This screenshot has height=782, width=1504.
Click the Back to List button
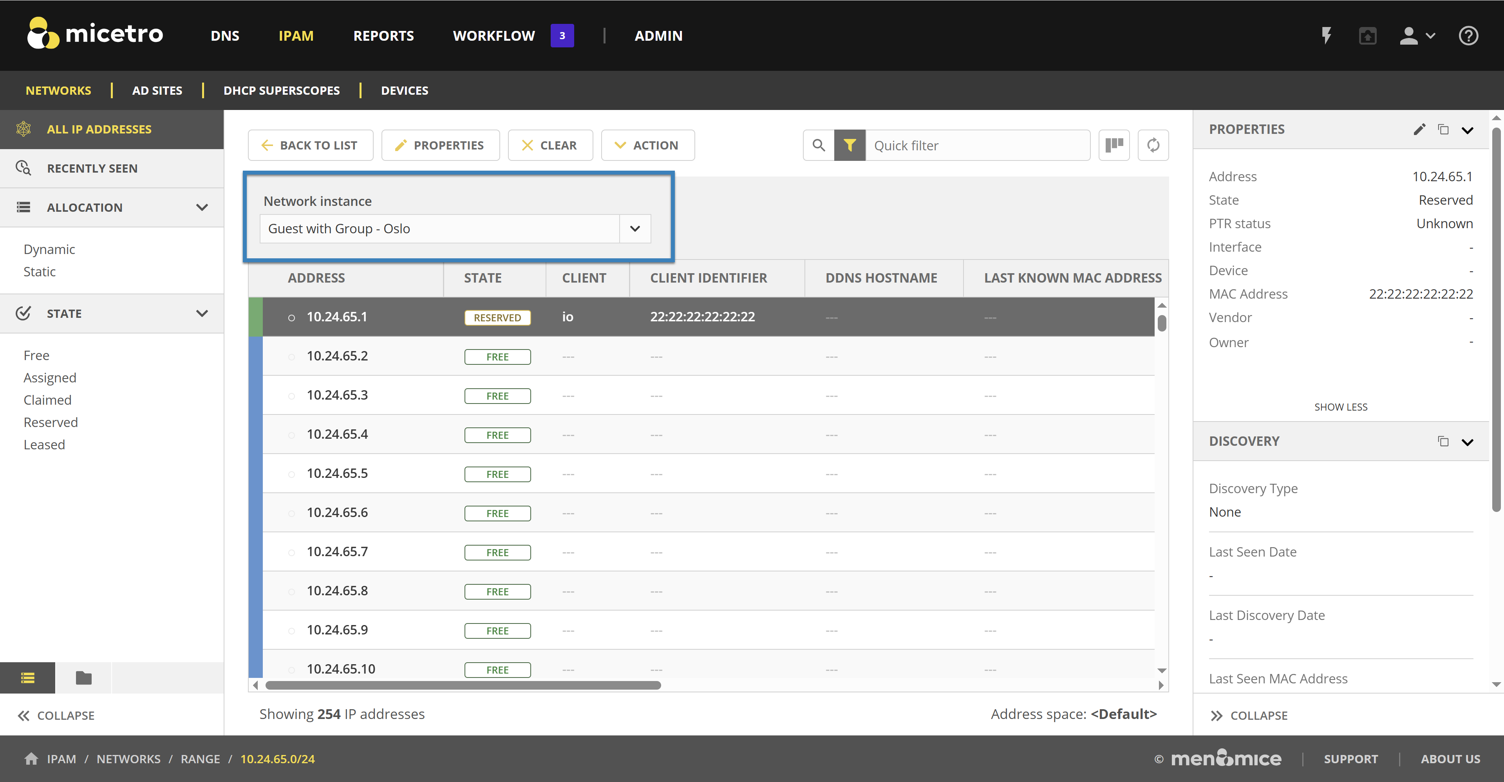(x=310, y=145)
